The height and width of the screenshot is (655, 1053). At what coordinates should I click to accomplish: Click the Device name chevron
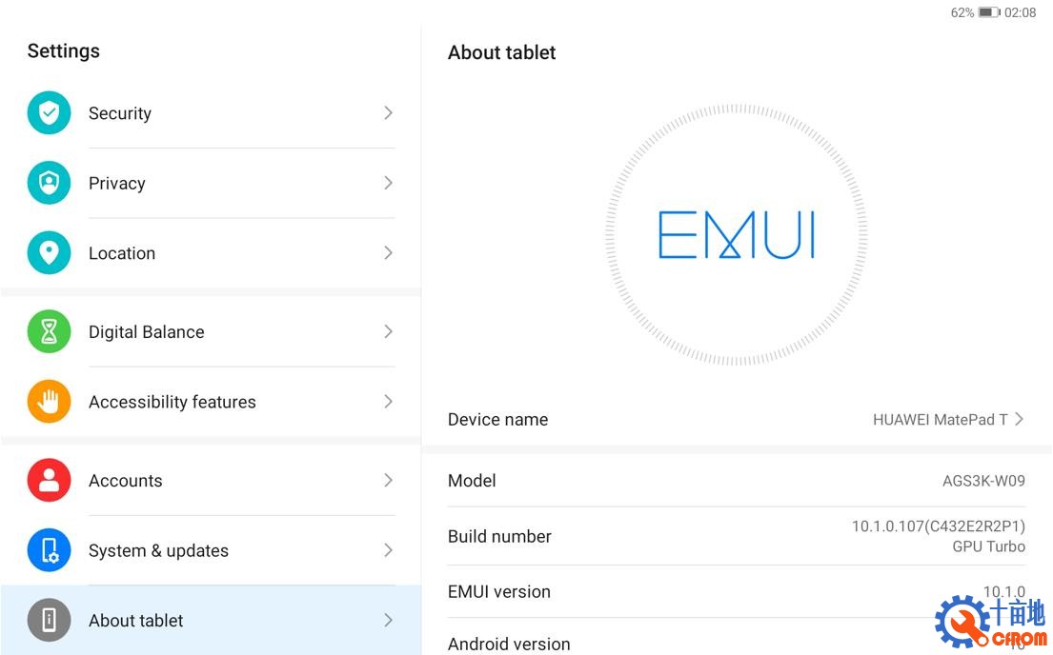1020,420
